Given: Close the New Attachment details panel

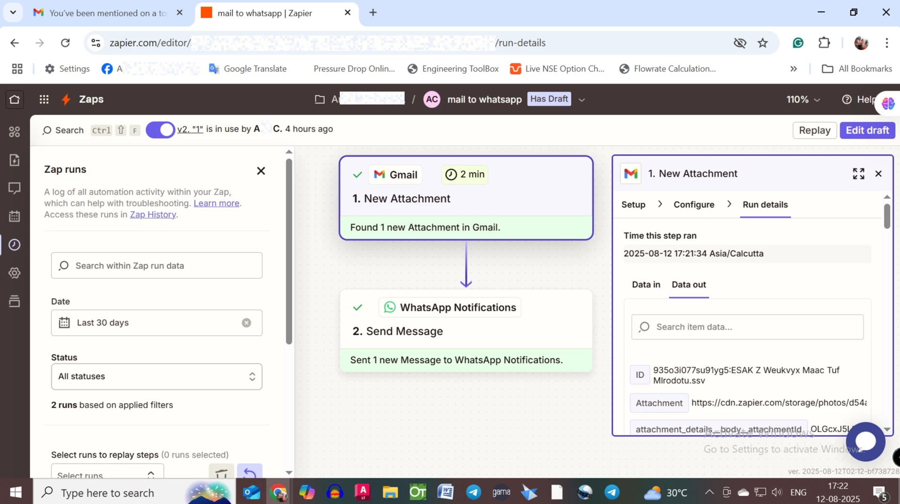Looking at the screenshot, I should 878,174.
